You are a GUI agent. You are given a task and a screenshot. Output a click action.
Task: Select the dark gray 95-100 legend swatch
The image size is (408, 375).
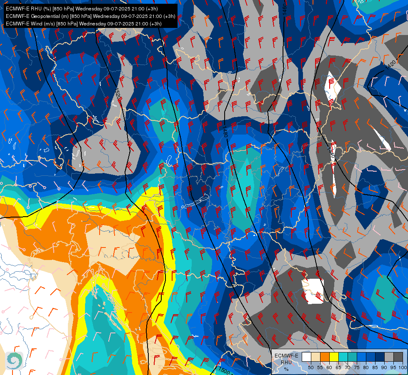click(398, 357)
